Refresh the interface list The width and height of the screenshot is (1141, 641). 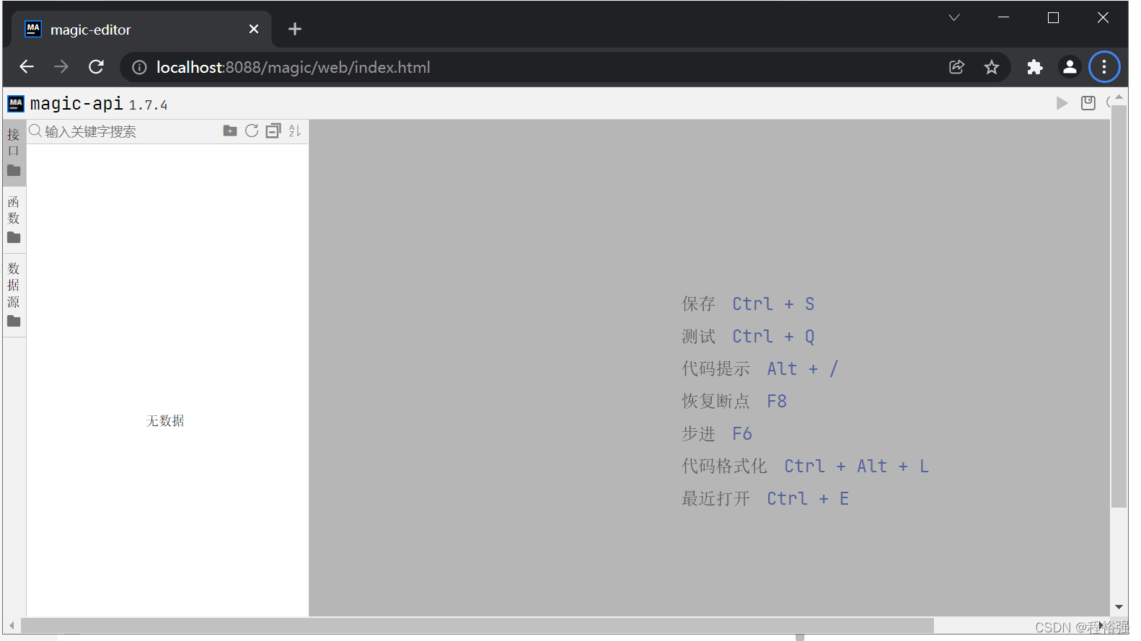click(x=252, y=131)
